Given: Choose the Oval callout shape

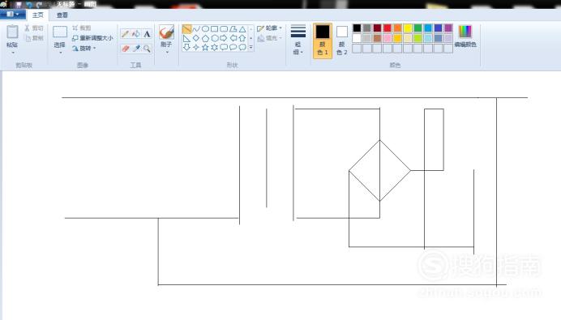Looking at the screenshot, I should tap(233, 47).
